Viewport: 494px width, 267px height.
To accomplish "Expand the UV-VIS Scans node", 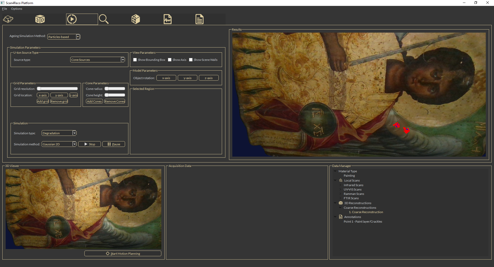I will point(340,189).
